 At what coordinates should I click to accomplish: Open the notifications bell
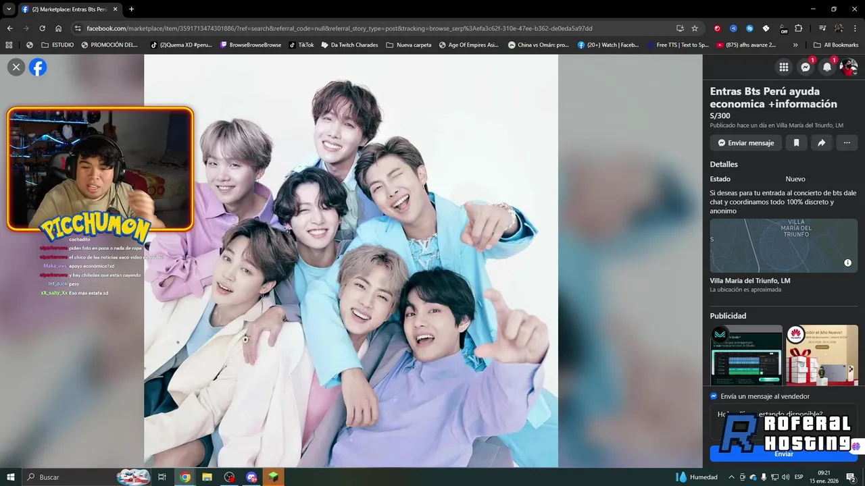(827, 67)
